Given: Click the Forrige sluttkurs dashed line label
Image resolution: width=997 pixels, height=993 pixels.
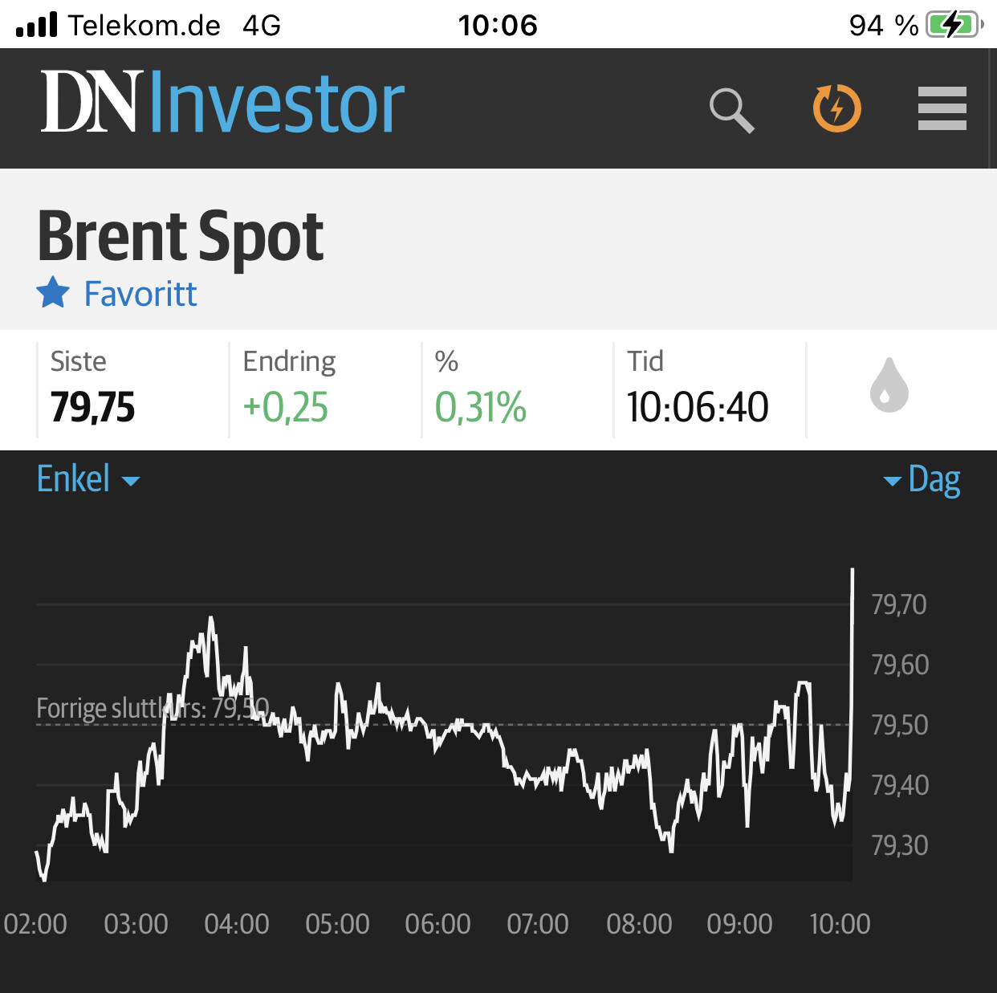Looking at the screenshot, I should coord(153,708).
